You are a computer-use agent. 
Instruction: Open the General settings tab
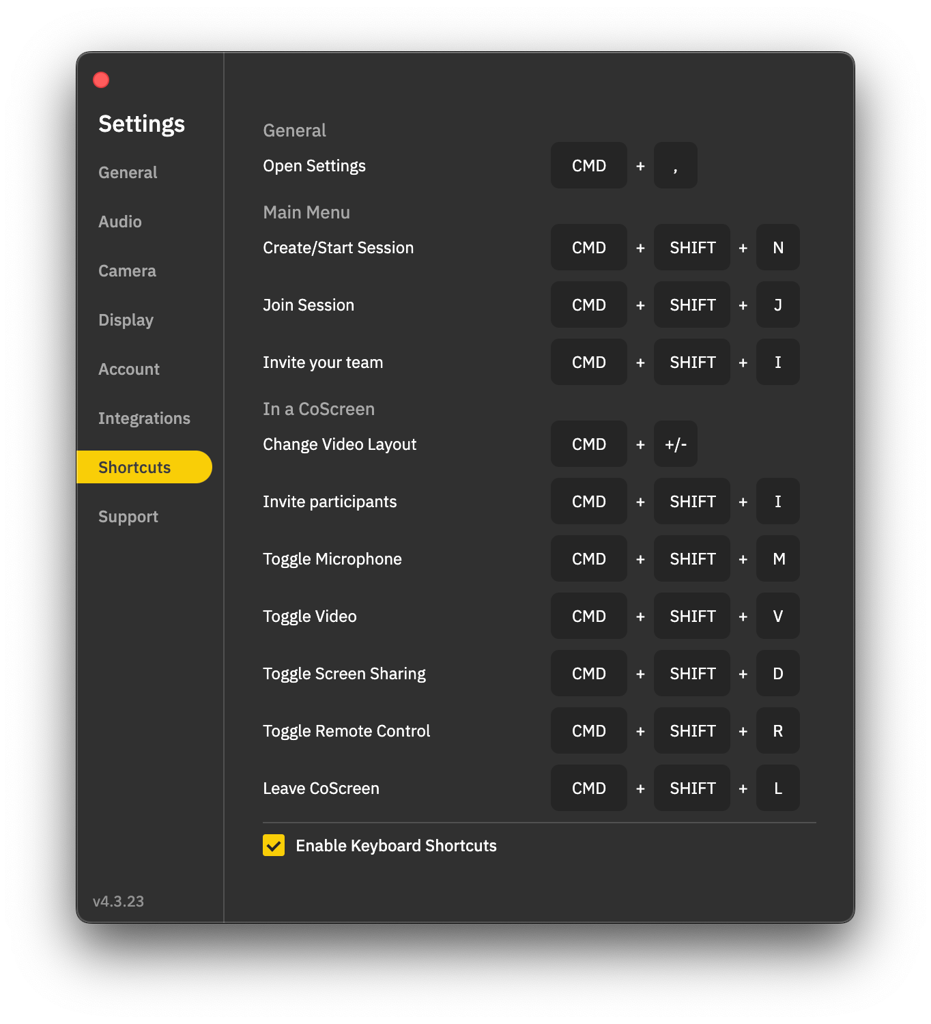pos(128,173)
